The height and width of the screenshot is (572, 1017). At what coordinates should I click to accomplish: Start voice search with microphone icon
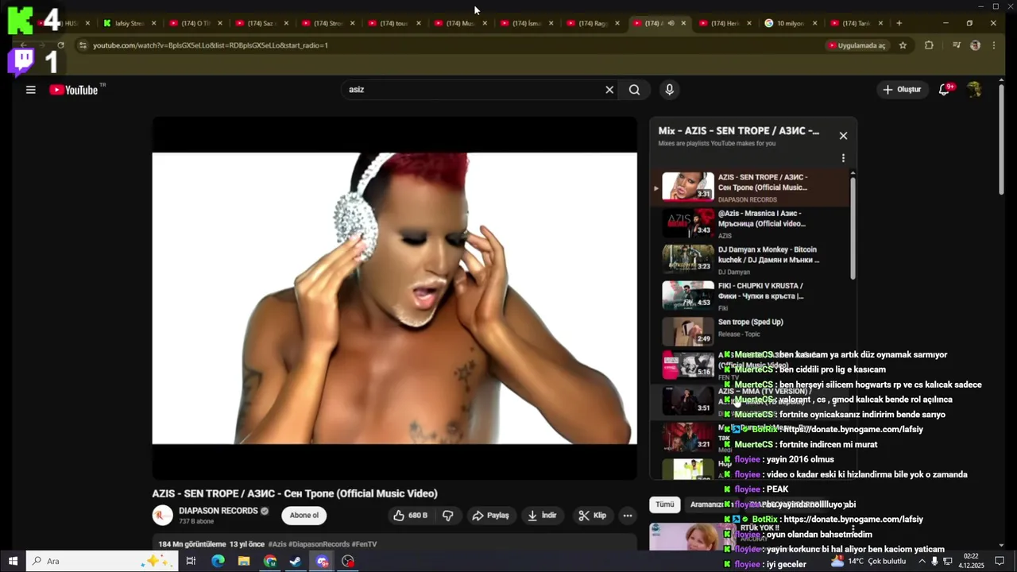coord(669,90)
